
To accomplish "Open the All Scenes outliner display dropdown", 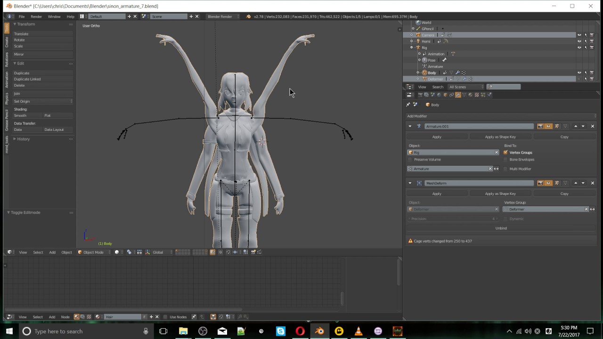I will click(466, 87).
